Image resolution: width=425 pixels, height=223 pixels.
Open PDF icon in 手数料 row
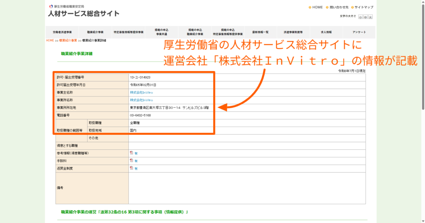pos(132,161)
